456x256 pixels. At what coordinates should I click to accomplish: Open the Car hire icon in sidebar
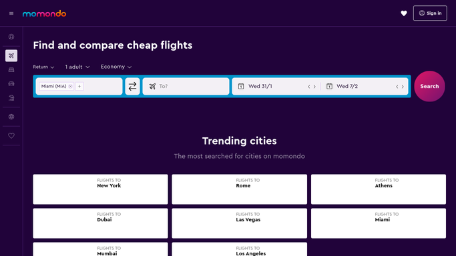(x=11, y=83)
